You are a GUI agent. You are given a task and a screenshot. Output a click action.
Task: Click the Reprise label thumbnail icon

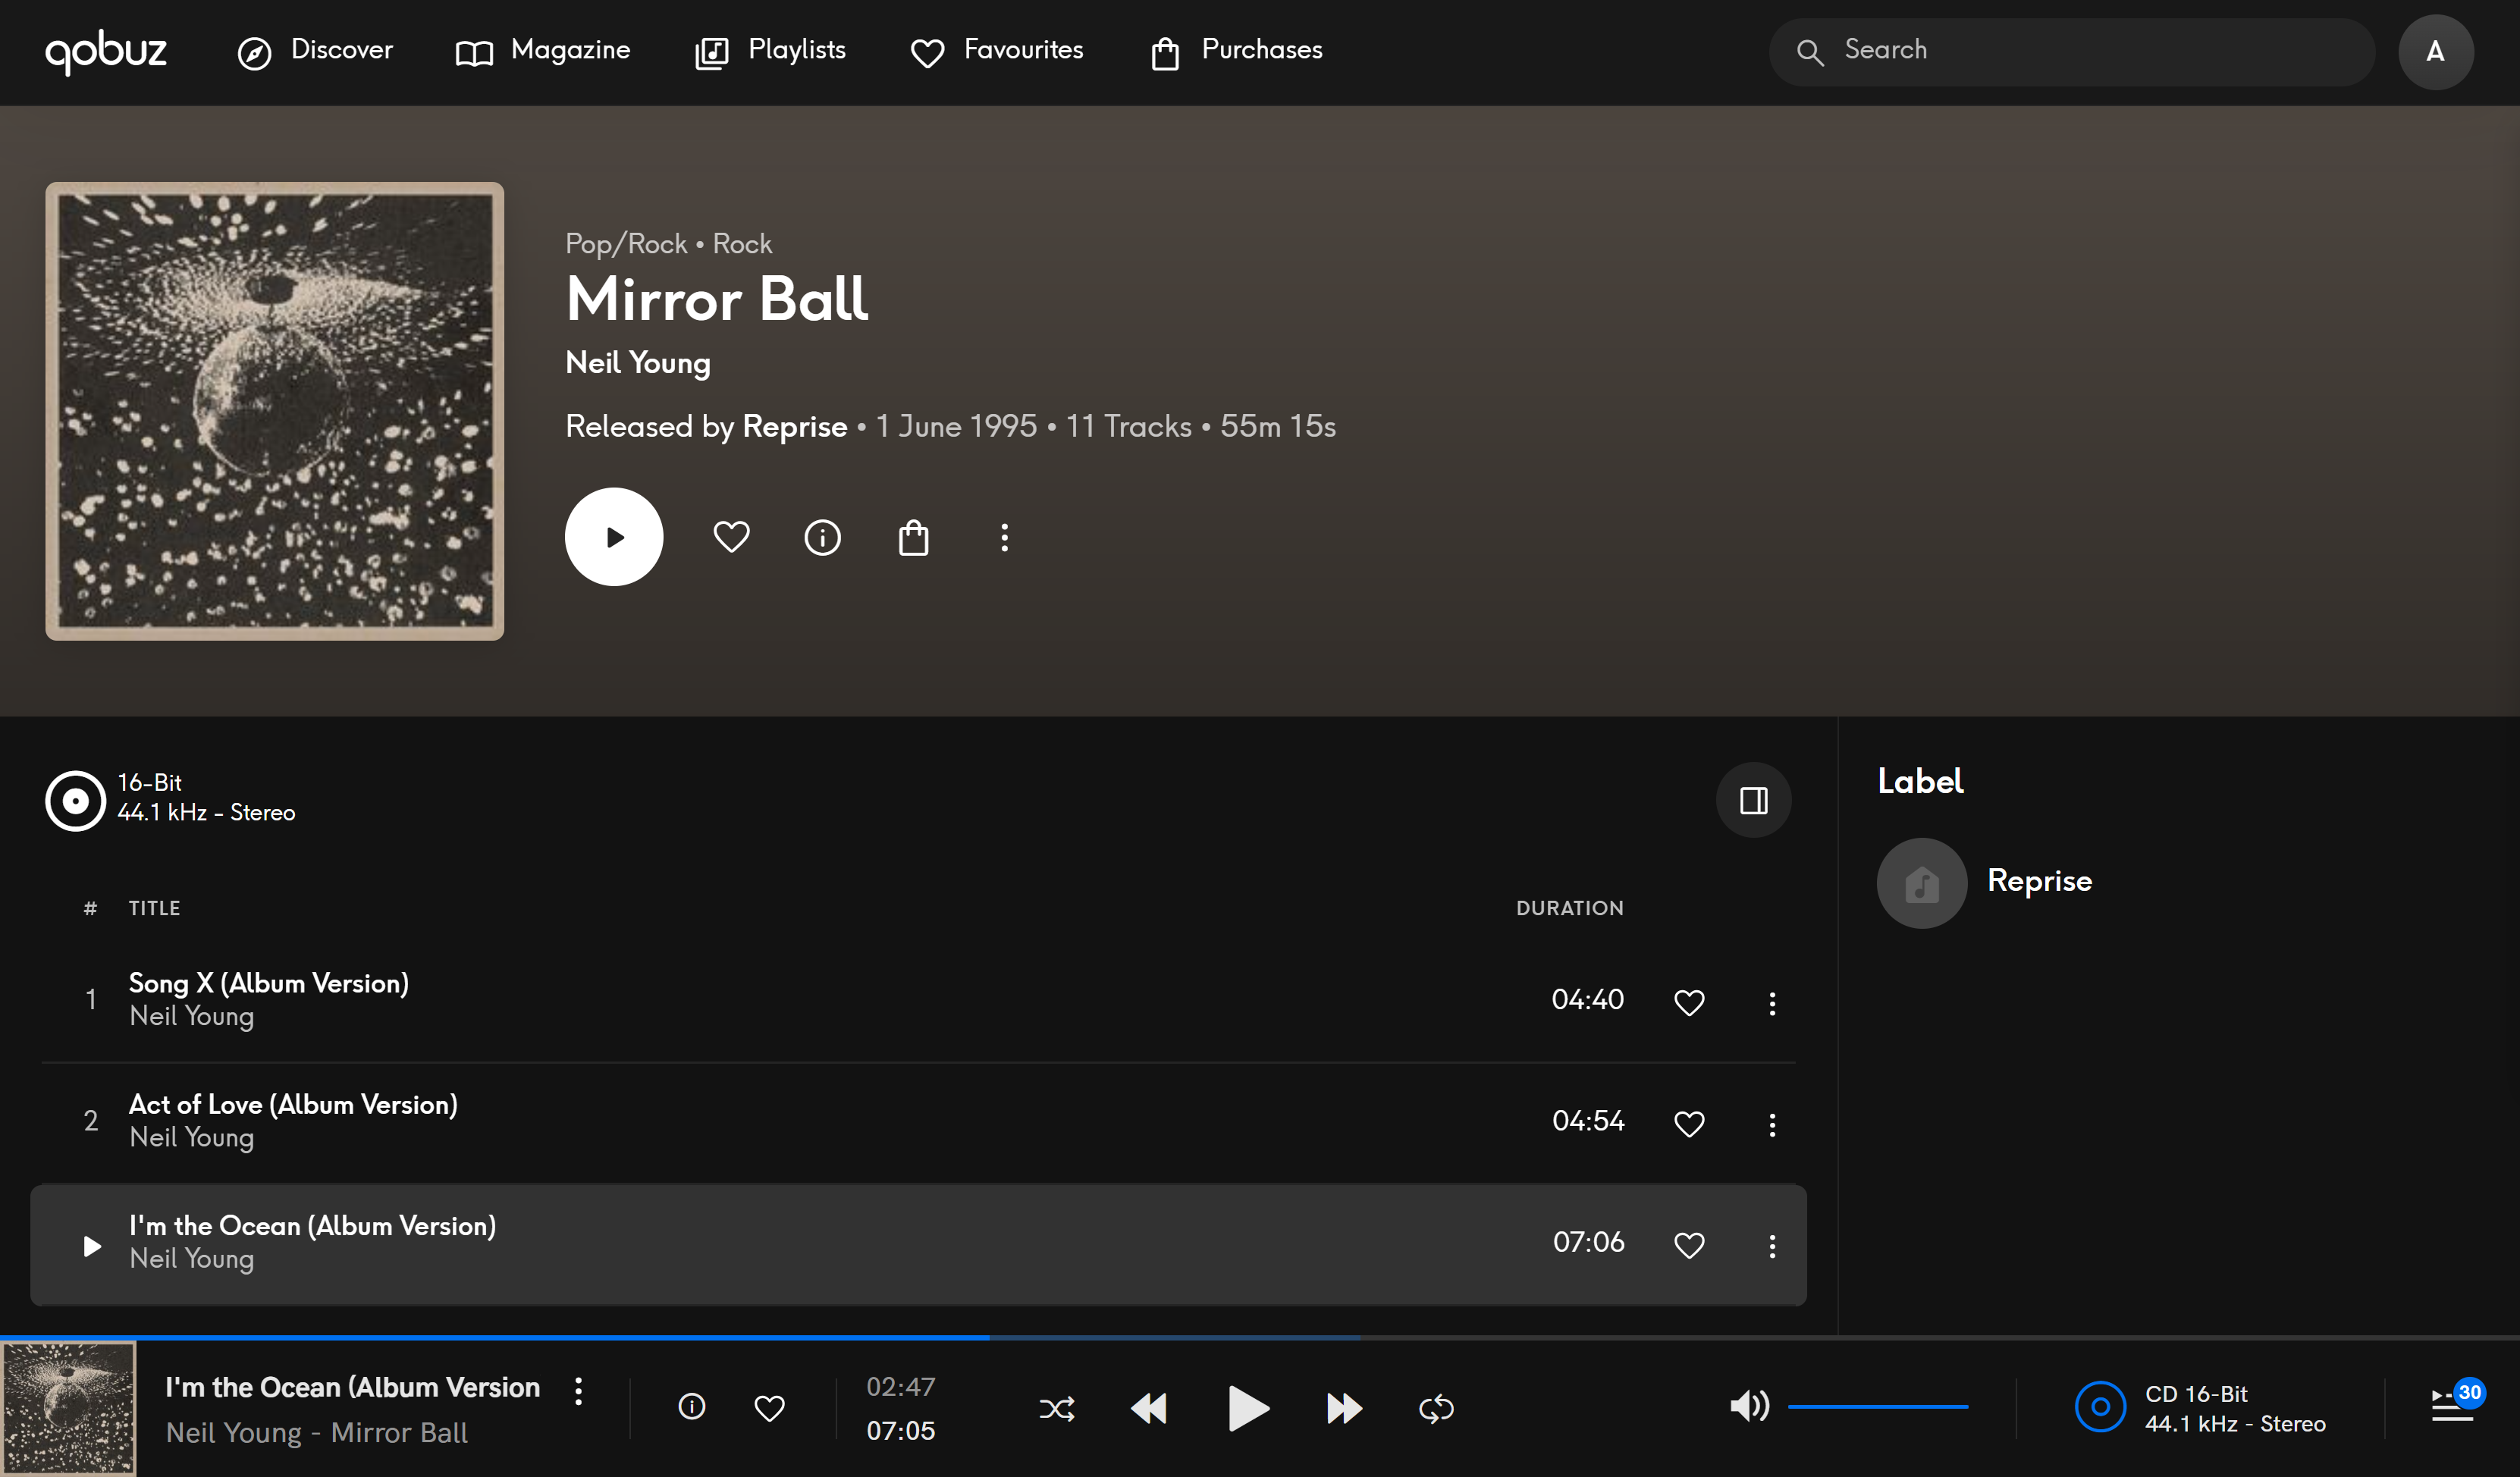1922,883
